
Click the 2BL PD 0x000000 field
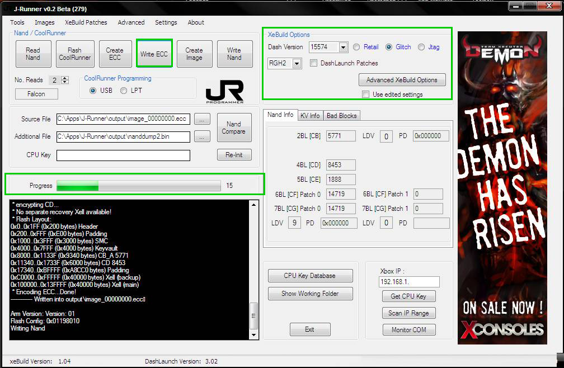[431, 136]
